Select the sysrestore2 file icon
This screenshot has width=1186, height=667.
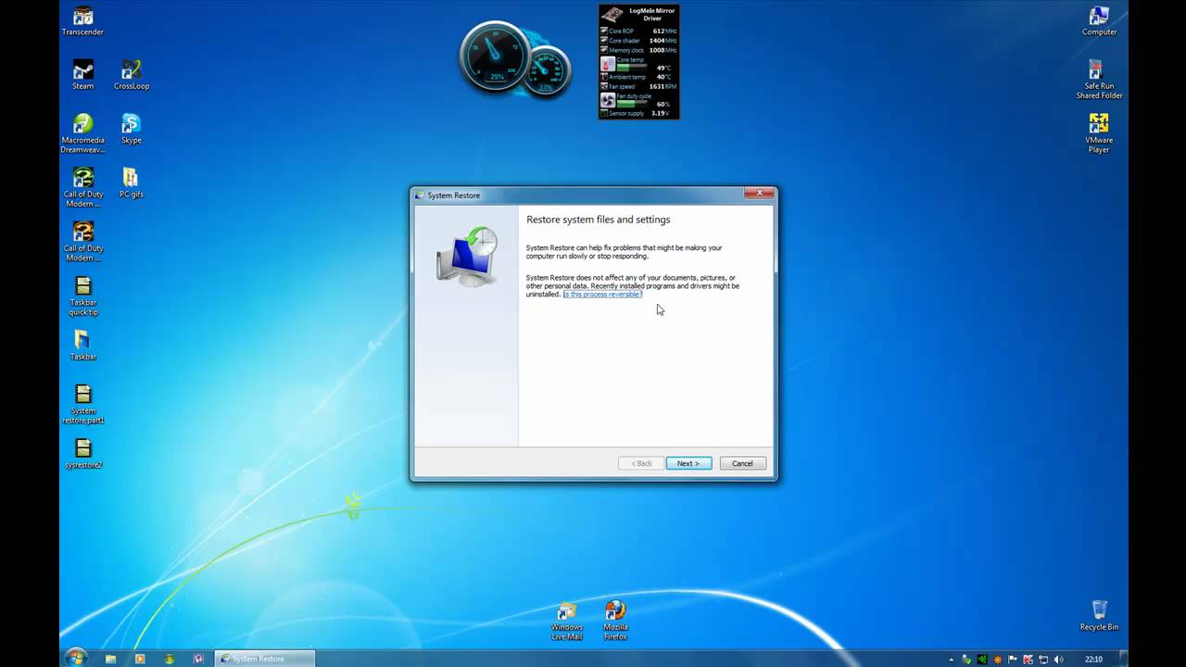tap(82, 454)
